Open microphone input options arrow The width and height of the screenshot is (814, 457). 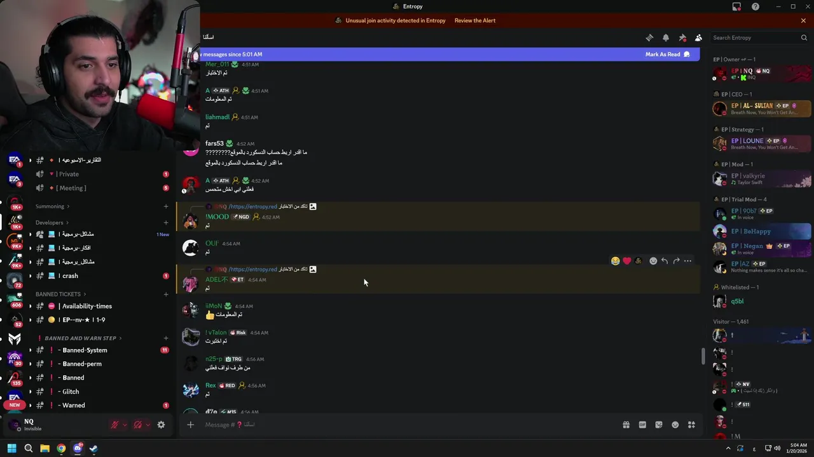pos(125,425)
